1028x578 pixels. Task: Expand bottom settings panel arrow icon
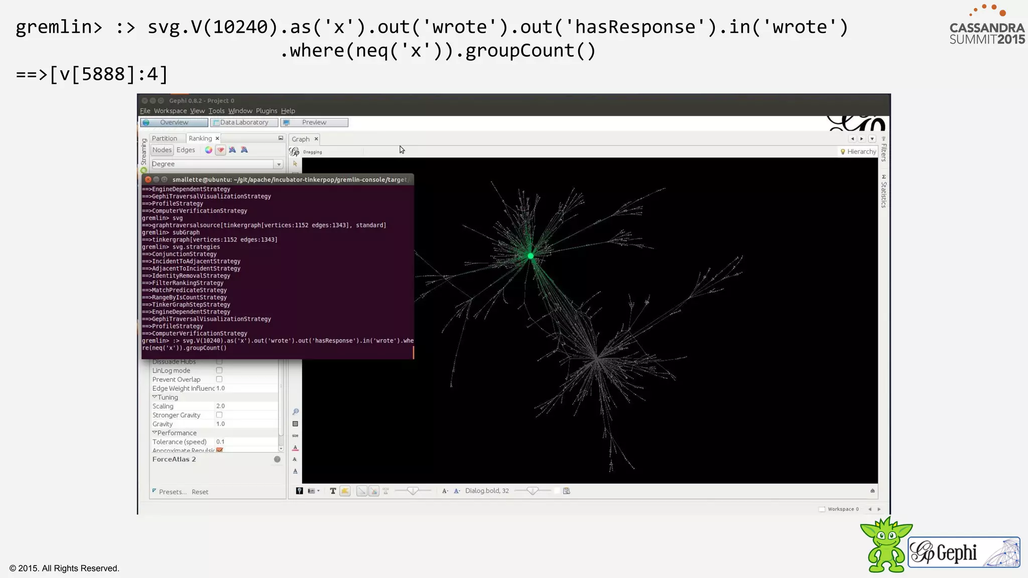(872, 491)
